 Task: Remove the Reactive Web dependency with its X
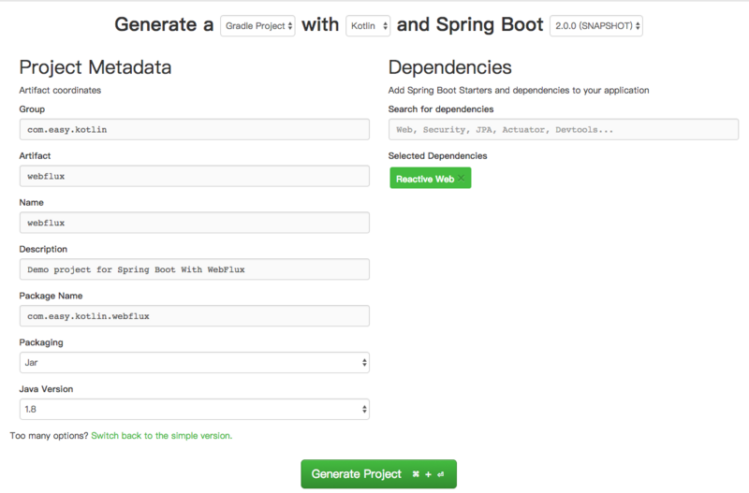(x=461, y=179)
